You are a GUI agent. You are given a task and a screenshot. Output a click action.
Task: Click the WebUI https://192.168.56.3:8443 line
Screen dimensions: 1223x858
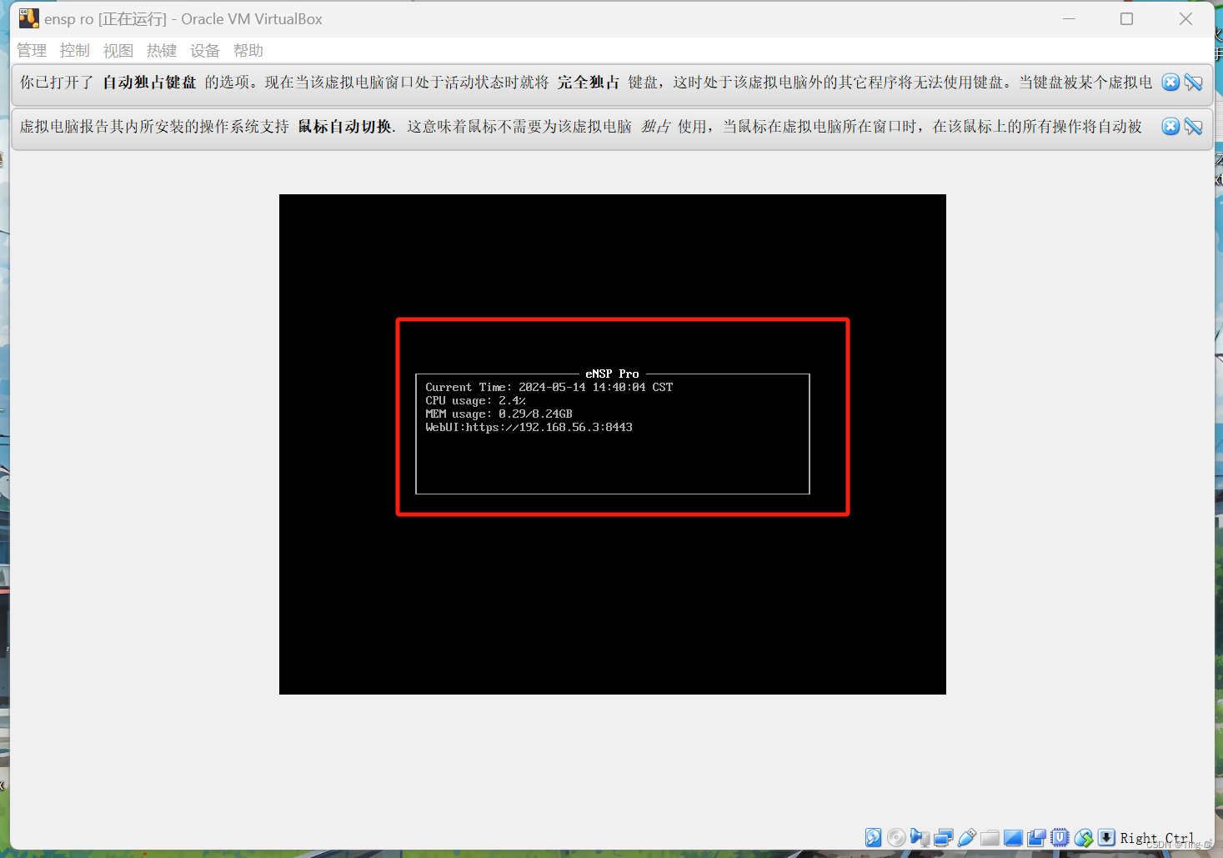(529, 427)
